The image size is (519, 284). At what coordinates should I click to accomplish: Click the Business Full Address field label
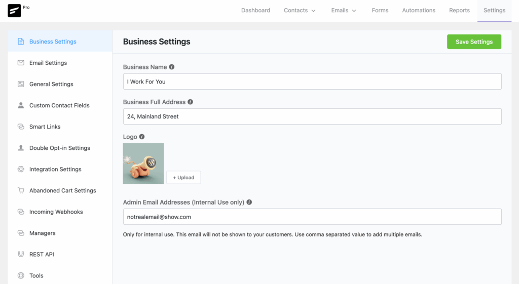pos(154,102)
